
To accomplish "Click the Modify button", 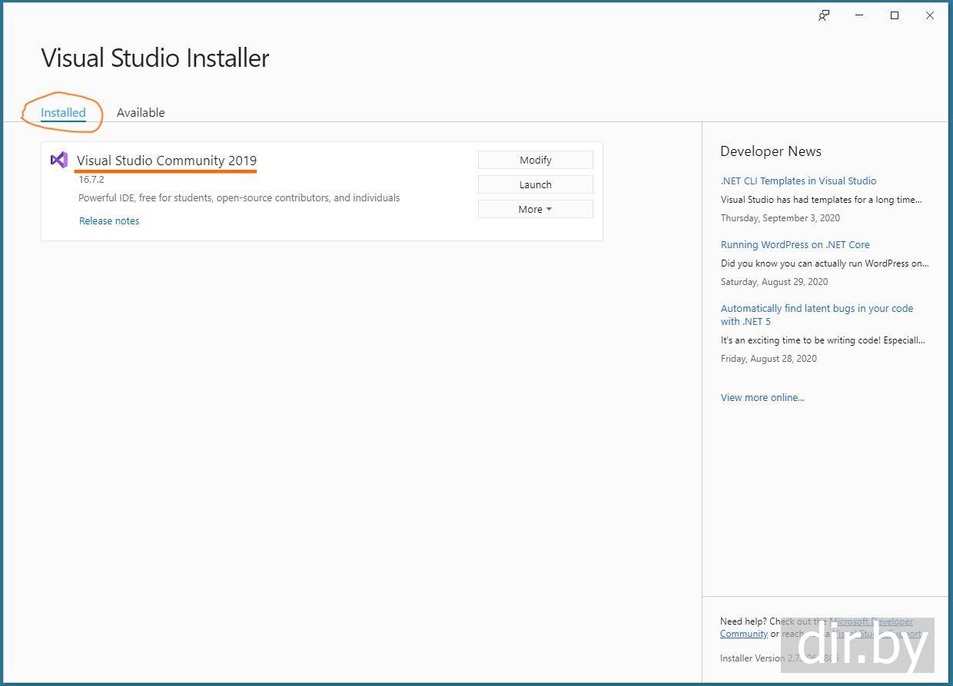I will point(536,160).
